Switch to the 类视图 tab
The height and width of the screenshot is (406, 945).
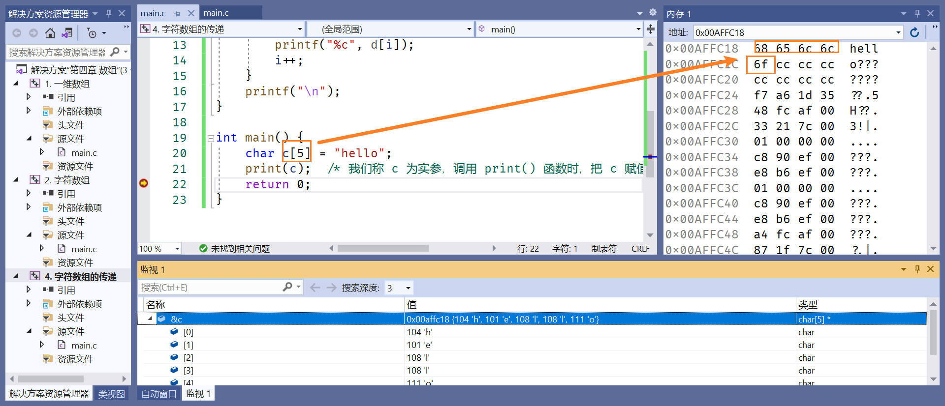111,394
